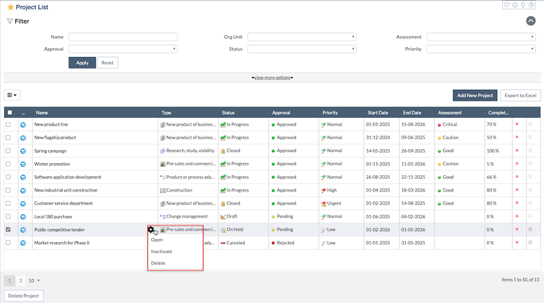This screenshot has width=544, height=303.
Task: Click gear icon on Public competitive tender row
Action: pyautogui.click(x=151, y=230)
